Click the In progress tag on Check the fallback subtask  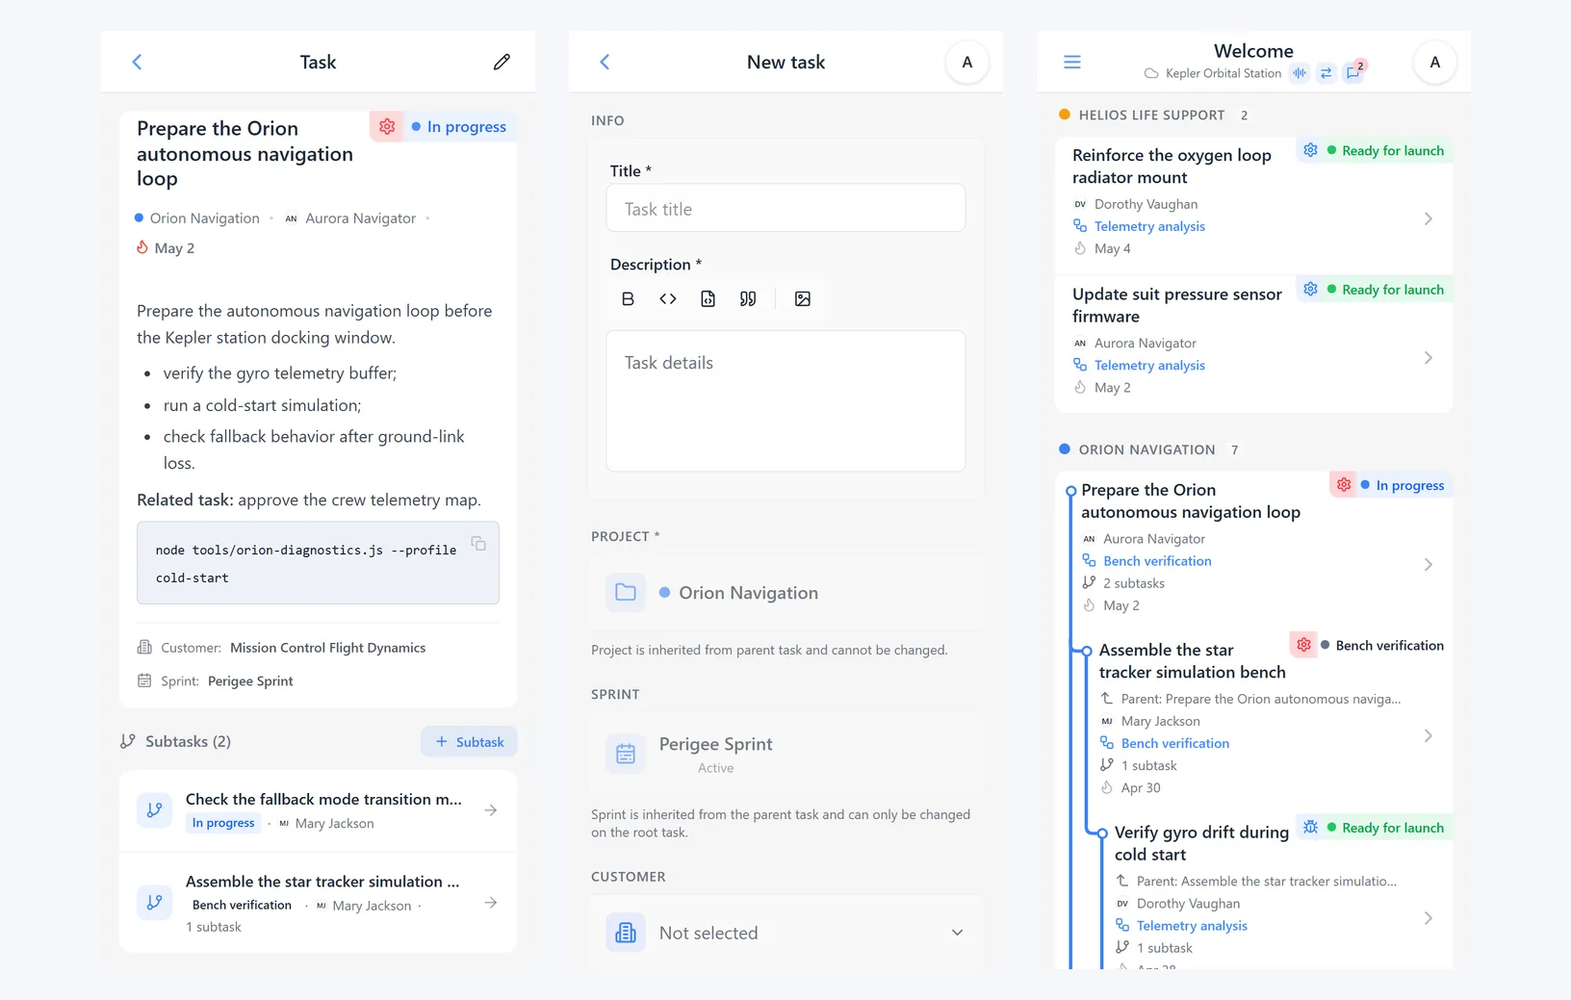tap(223, 823)
